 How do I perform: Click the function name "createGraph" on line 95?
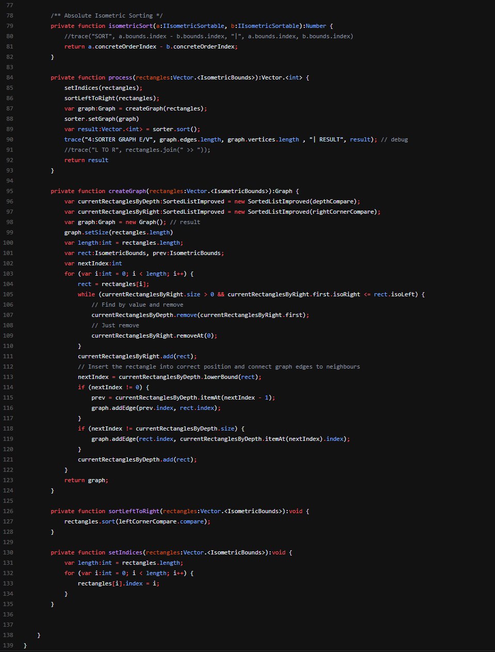[x=127, y=191]
